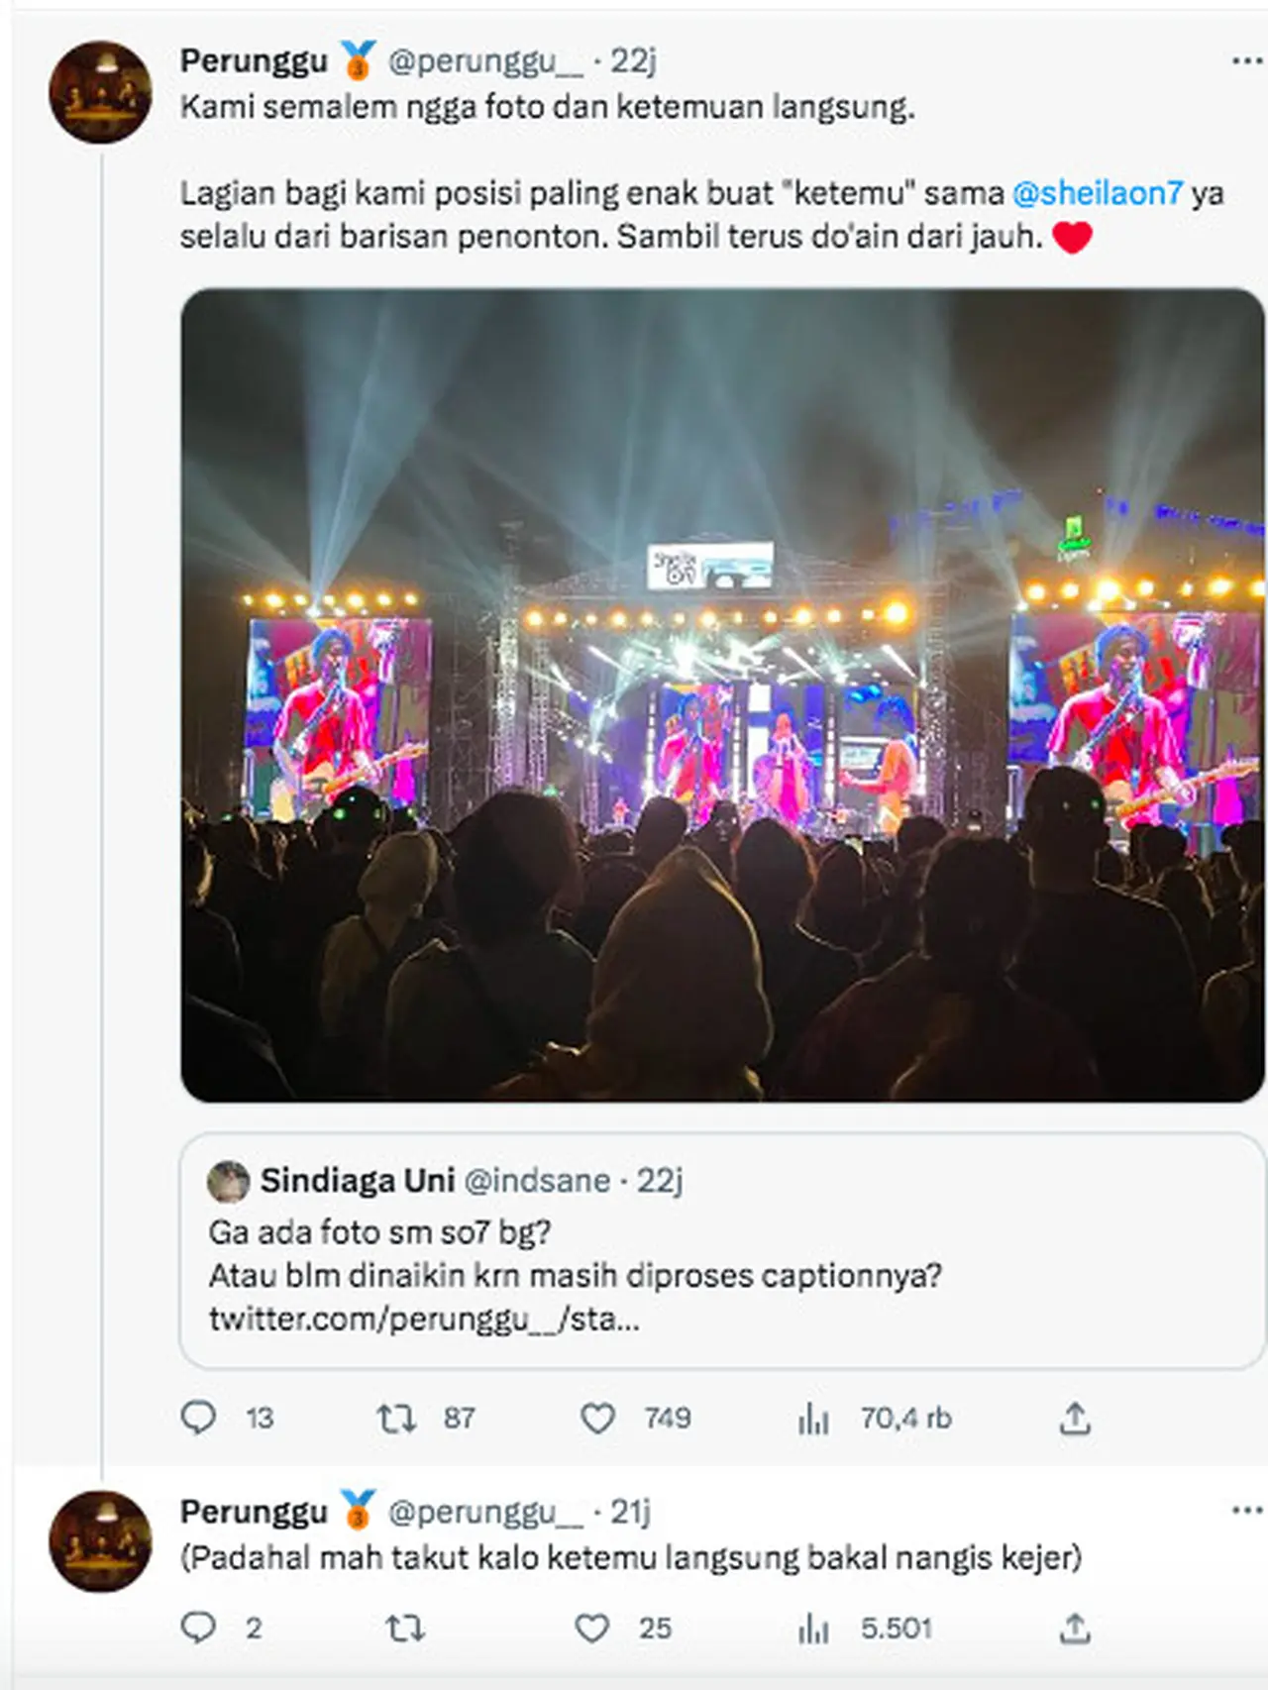Click Perunggu's profile avatar on first tweet

pyautogui.click(x=100, y=92)
